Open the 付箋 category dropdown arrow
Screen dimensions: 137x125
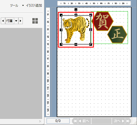pos(16,21)
